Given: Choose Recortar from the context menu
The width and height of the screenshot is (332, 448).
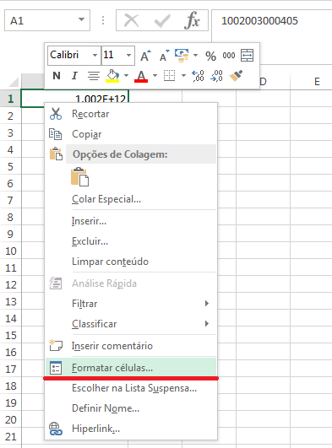Looking at the screenshot, I should click(131, 114).
